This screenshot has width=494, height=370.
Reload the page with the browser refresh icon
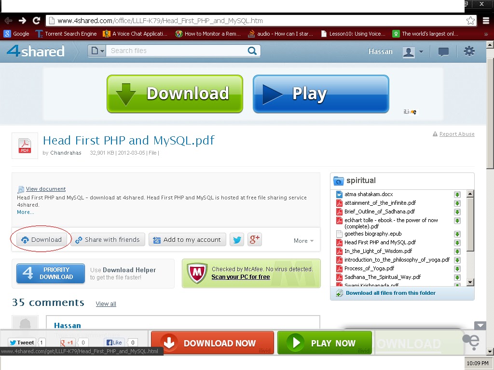[36, 21]
